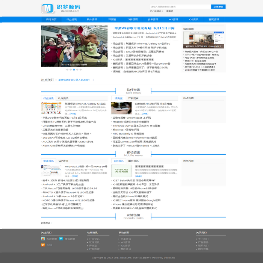Click the cosplay slideshow image
This screenshot has height=263, width=263.
(74, 46)
